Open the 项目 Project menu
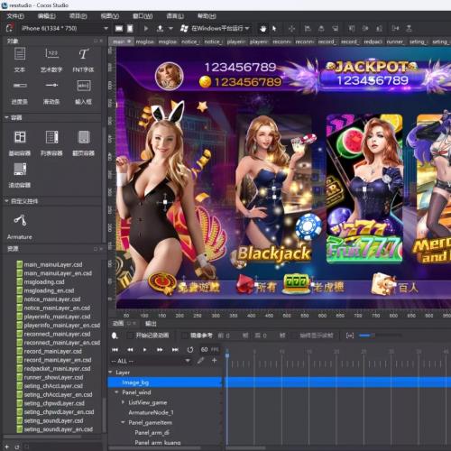The width and height of the screenshot is (451, 451). point(78,16)
